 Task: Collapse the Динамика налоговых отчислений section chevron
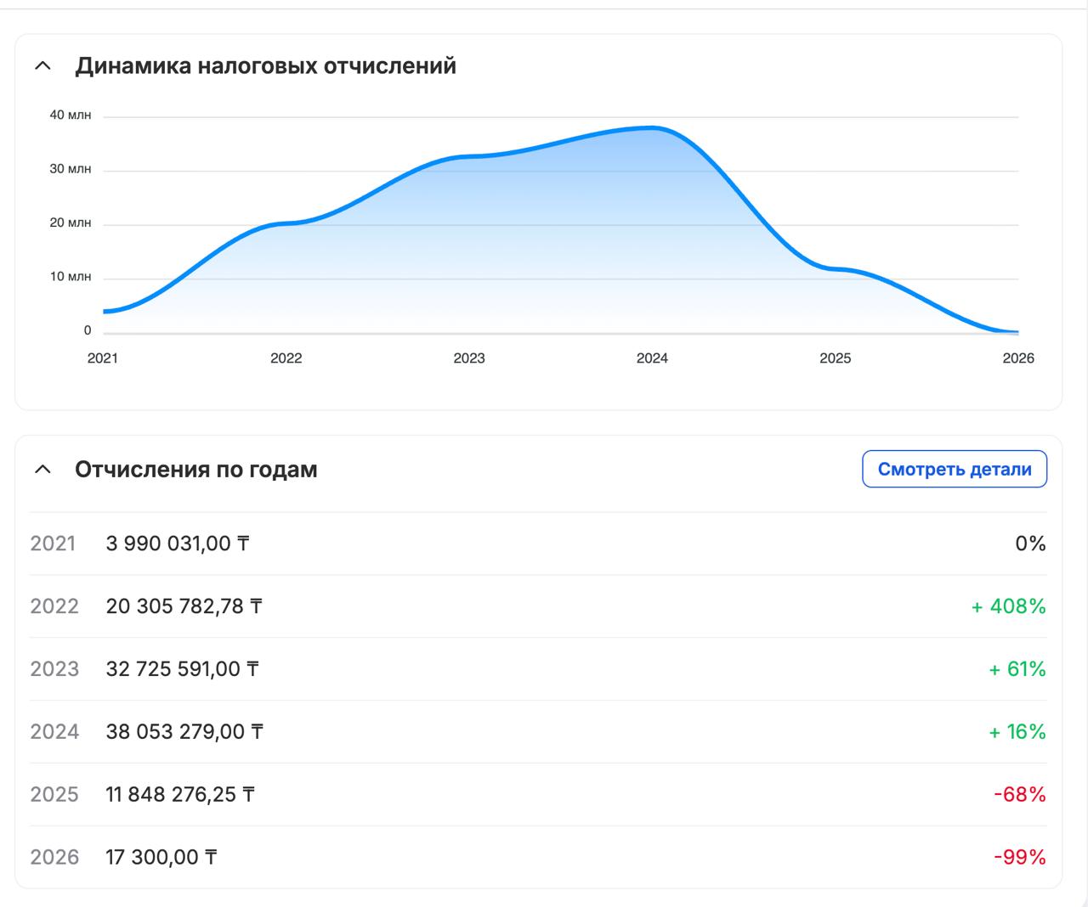pos(42,66)
